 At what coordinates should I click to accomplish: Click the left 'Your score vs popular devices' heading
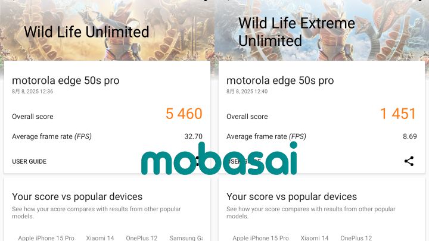77,196
